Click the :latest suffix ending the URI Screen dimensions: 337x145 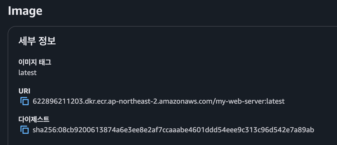point(275,101)
